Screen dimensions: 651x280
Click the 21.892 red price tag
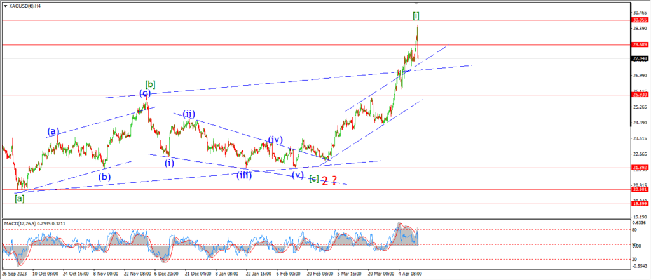[640, 168]
